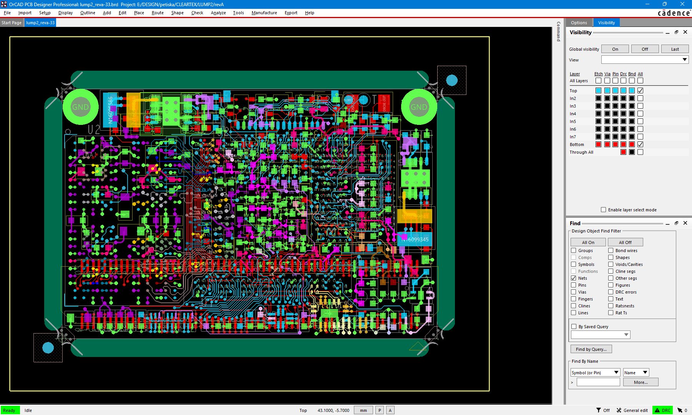The width and height of the screenshot is (692, 415).
Task: Click the P button in status bar
Action: tap(379, 410)
